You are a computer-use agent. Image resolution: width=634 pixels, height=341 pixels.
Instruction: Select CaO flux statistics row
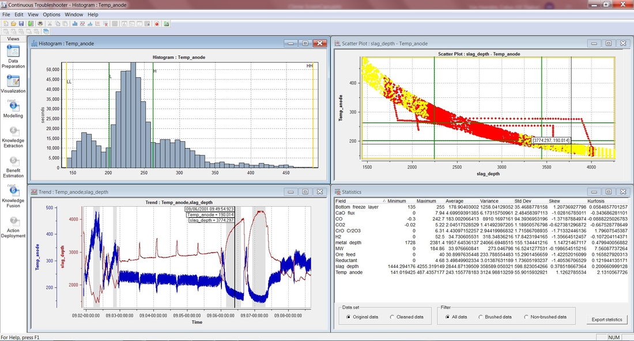pyautogui.click(x=482, y=213)
